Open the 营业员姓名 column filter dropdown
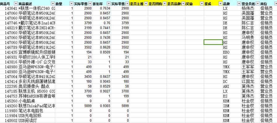 [x=258, y=4]
